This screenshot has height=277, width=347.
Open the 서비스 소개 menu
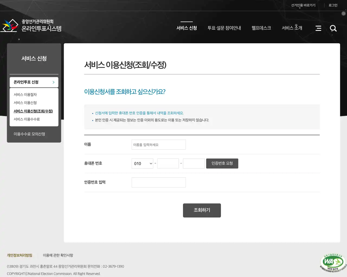click(292, 28)
